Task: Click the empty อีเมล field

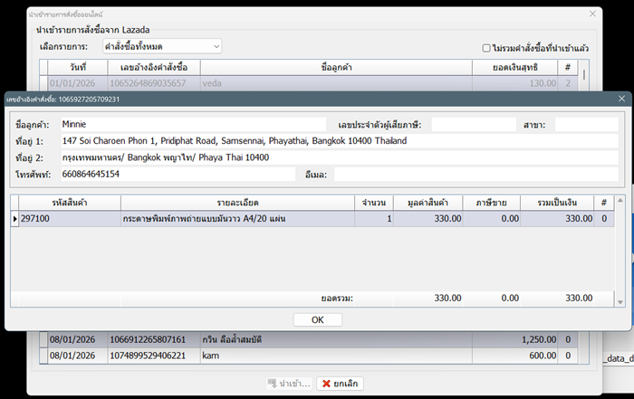Action: coord(475,174)
